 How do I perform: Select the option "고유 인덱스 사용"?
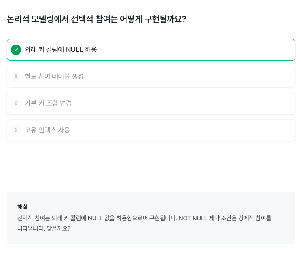click(x=47, y=130)
